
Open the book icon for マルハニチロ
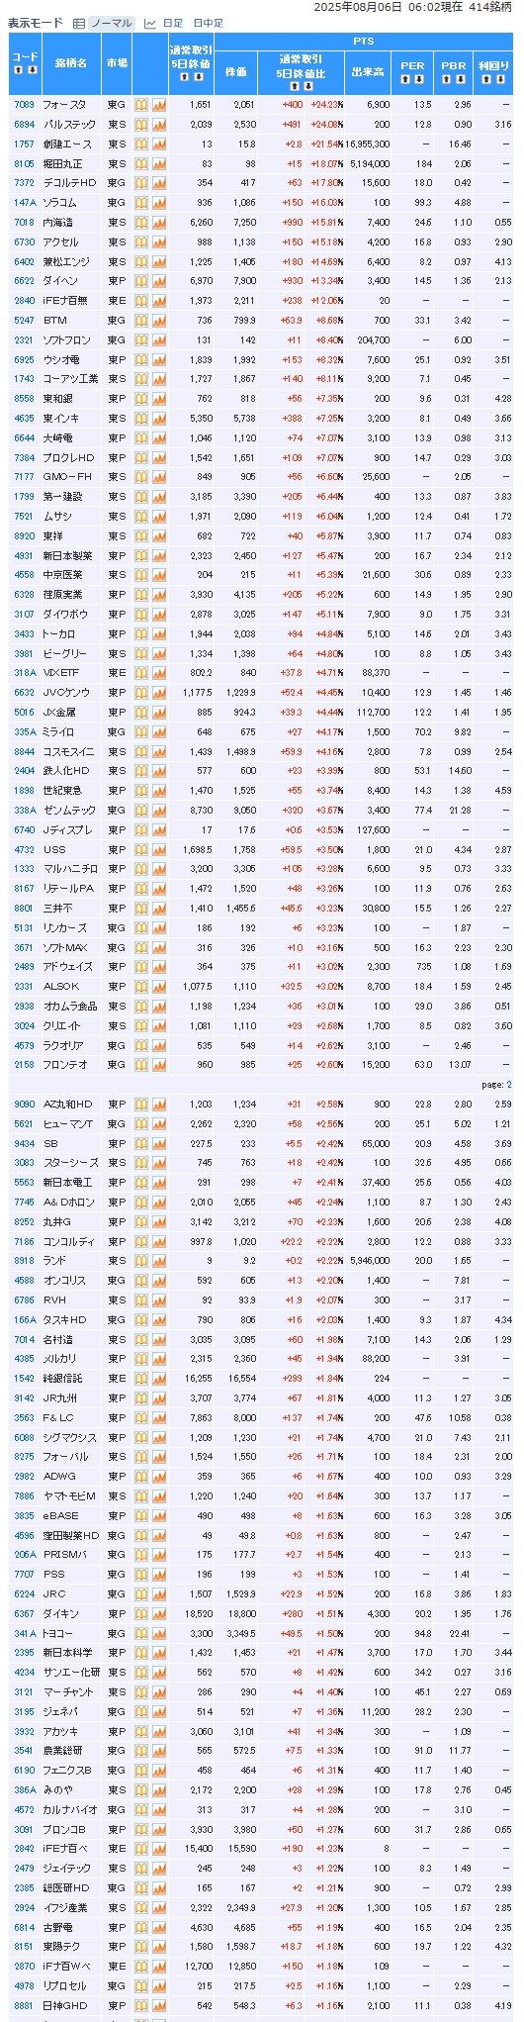pyautogui.click(x=141, y=869)
